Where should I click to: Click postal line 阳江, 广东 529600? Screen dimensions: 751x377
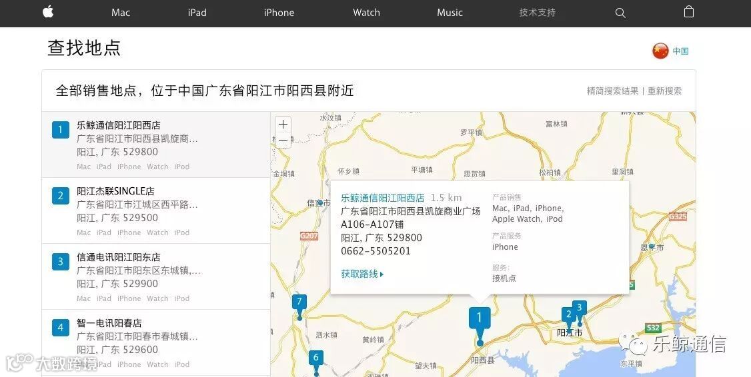117,350
